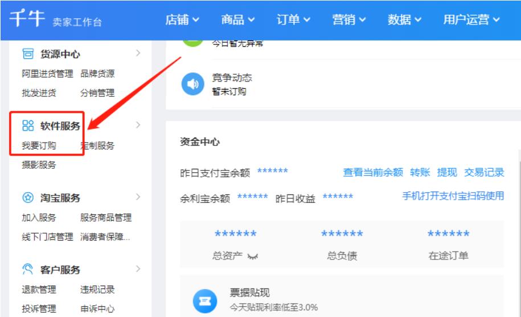Expand the 淘宝服务 section chevron
The image size is (521, 317).
(x=138, y=197)
